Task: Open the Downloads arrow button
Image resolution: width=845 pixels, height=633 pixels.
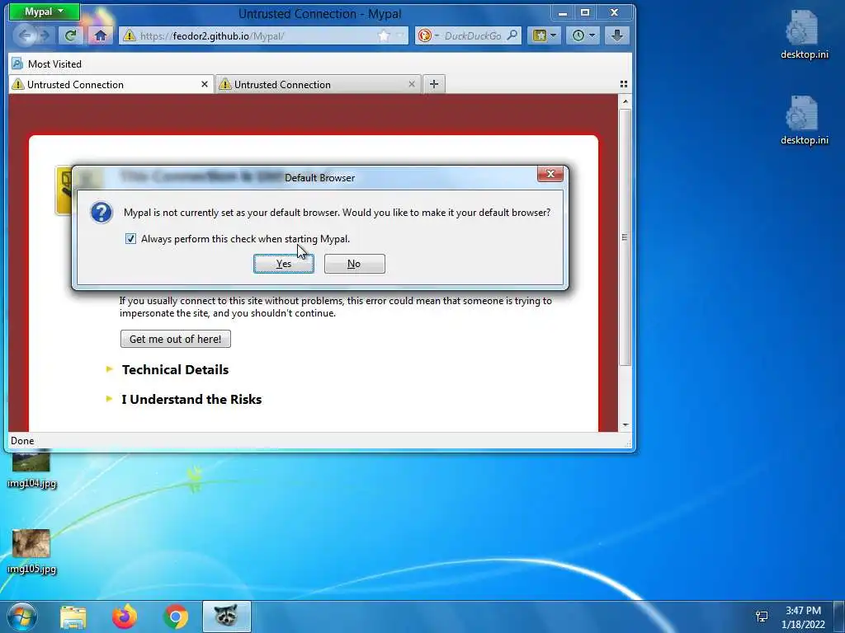Action: [617, 35]
